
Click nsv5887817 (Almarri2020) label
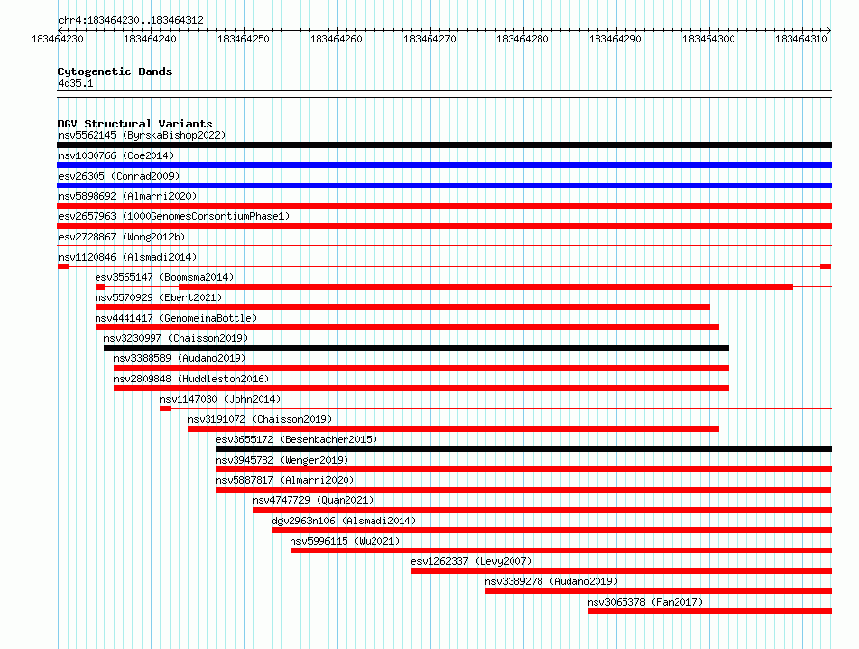(285, 480)
